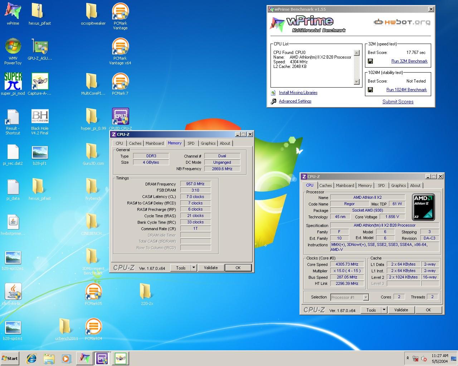Open the MultiCorePI folder
The image size is (458, 366).
pyautogui.click(x=93, y=84)
